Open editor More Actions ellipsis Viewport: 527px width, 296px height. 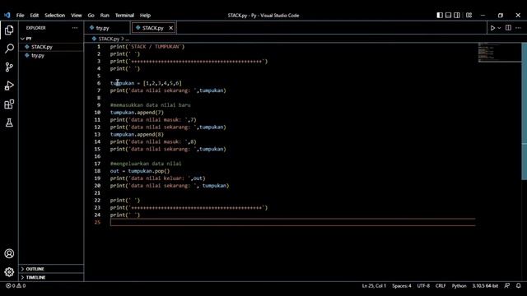point(518,28)
